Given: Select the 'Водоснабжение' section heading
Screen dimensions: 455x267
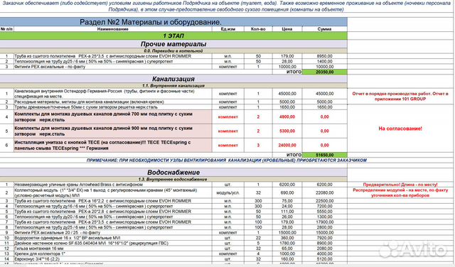Looking at the screenshot, I should (173, 173).
